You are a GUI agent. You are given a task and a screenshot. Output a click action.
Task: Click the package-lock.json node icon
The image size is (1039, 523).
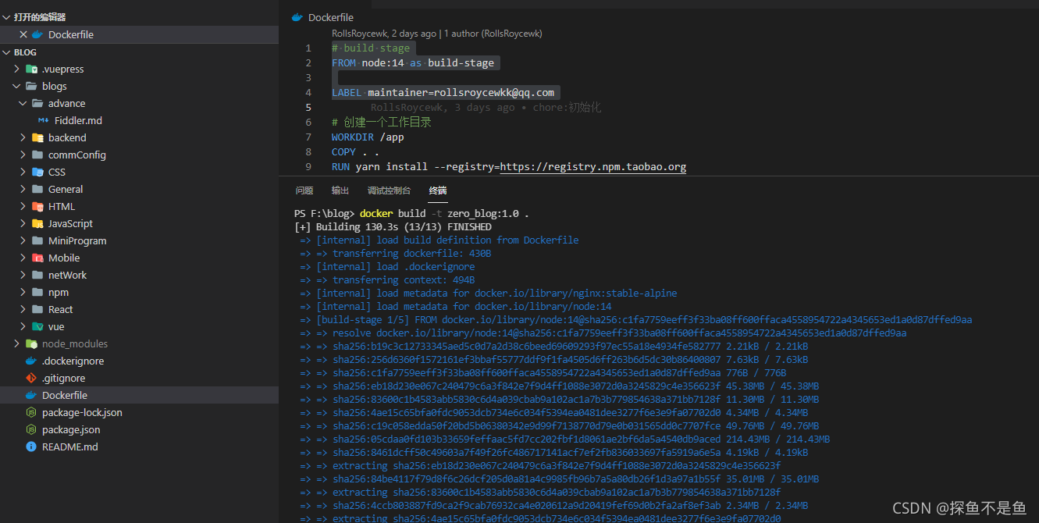pyautogui.click(x=31, y=412)
